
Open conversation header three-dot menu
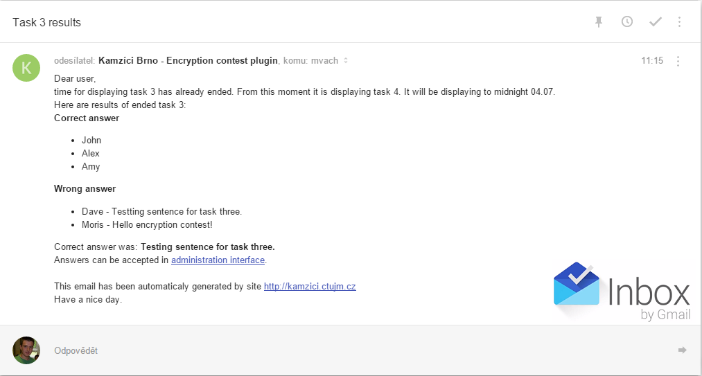point(679,21)
